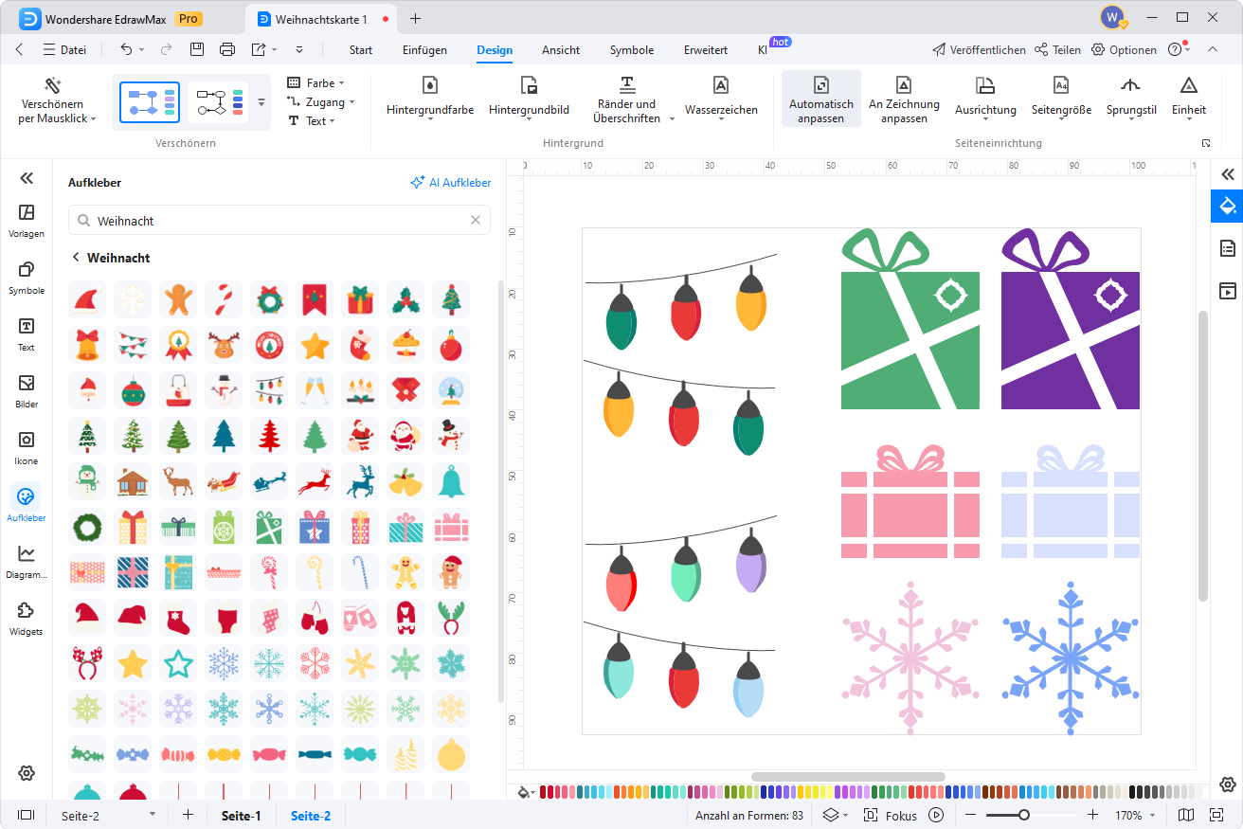Click the print icon in toolbar
Viewport: 1243px width, 829px height.
(227, 49)
